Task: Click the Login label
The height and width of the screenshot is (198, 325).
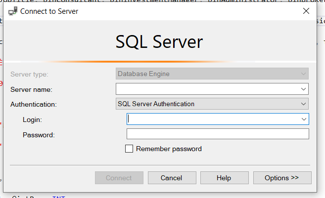Action: [x=32, y=120]
